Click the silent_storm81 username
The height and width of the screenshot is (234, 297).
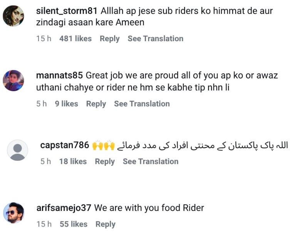click(66, 11)
